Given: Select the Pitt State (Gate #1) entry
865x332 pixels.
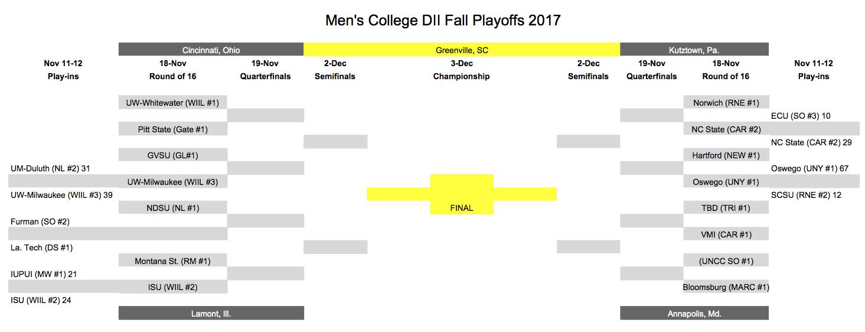Looking at the screenshot, I should pyautogui.click(x=172, y=129).
